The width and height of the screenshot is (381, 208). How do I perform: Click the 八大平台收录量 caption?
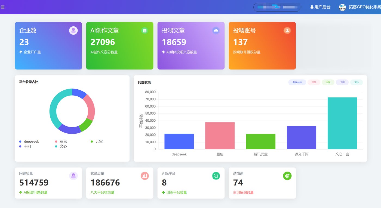click(102, 193)
